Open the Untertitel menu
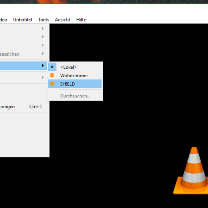The height and width of the screenshot is (208, 208). point(23,20)
